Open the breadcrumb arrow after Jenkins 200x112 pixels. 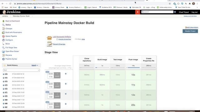[x=10, y=16]
